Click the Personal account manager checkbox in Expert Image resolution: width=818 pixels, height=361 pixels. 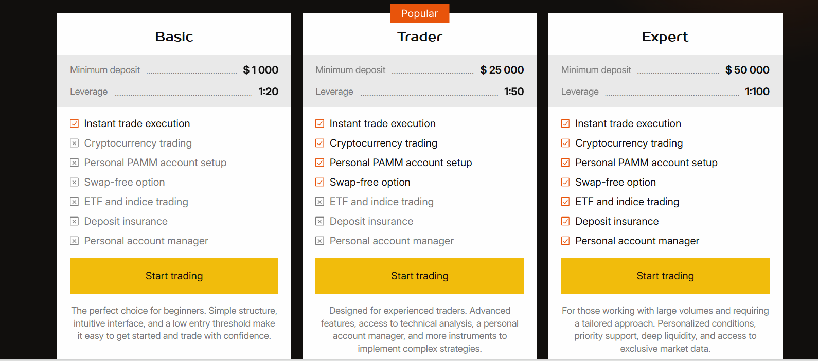click(565, 241)
